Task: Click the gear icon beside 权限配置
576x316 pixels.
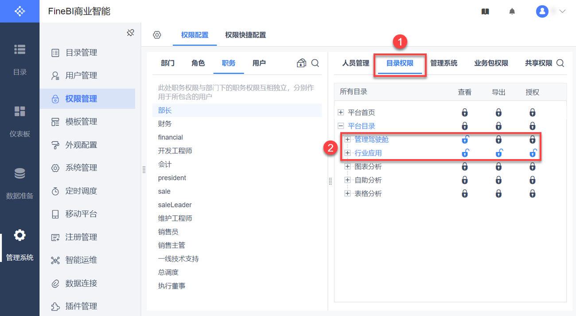Action: coord(157,35)
